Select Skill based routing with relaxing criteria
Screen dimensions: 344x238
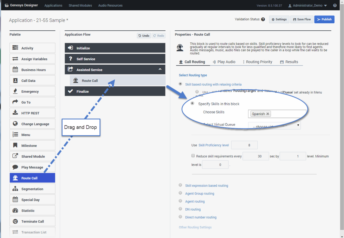click(x=180, y=84)
